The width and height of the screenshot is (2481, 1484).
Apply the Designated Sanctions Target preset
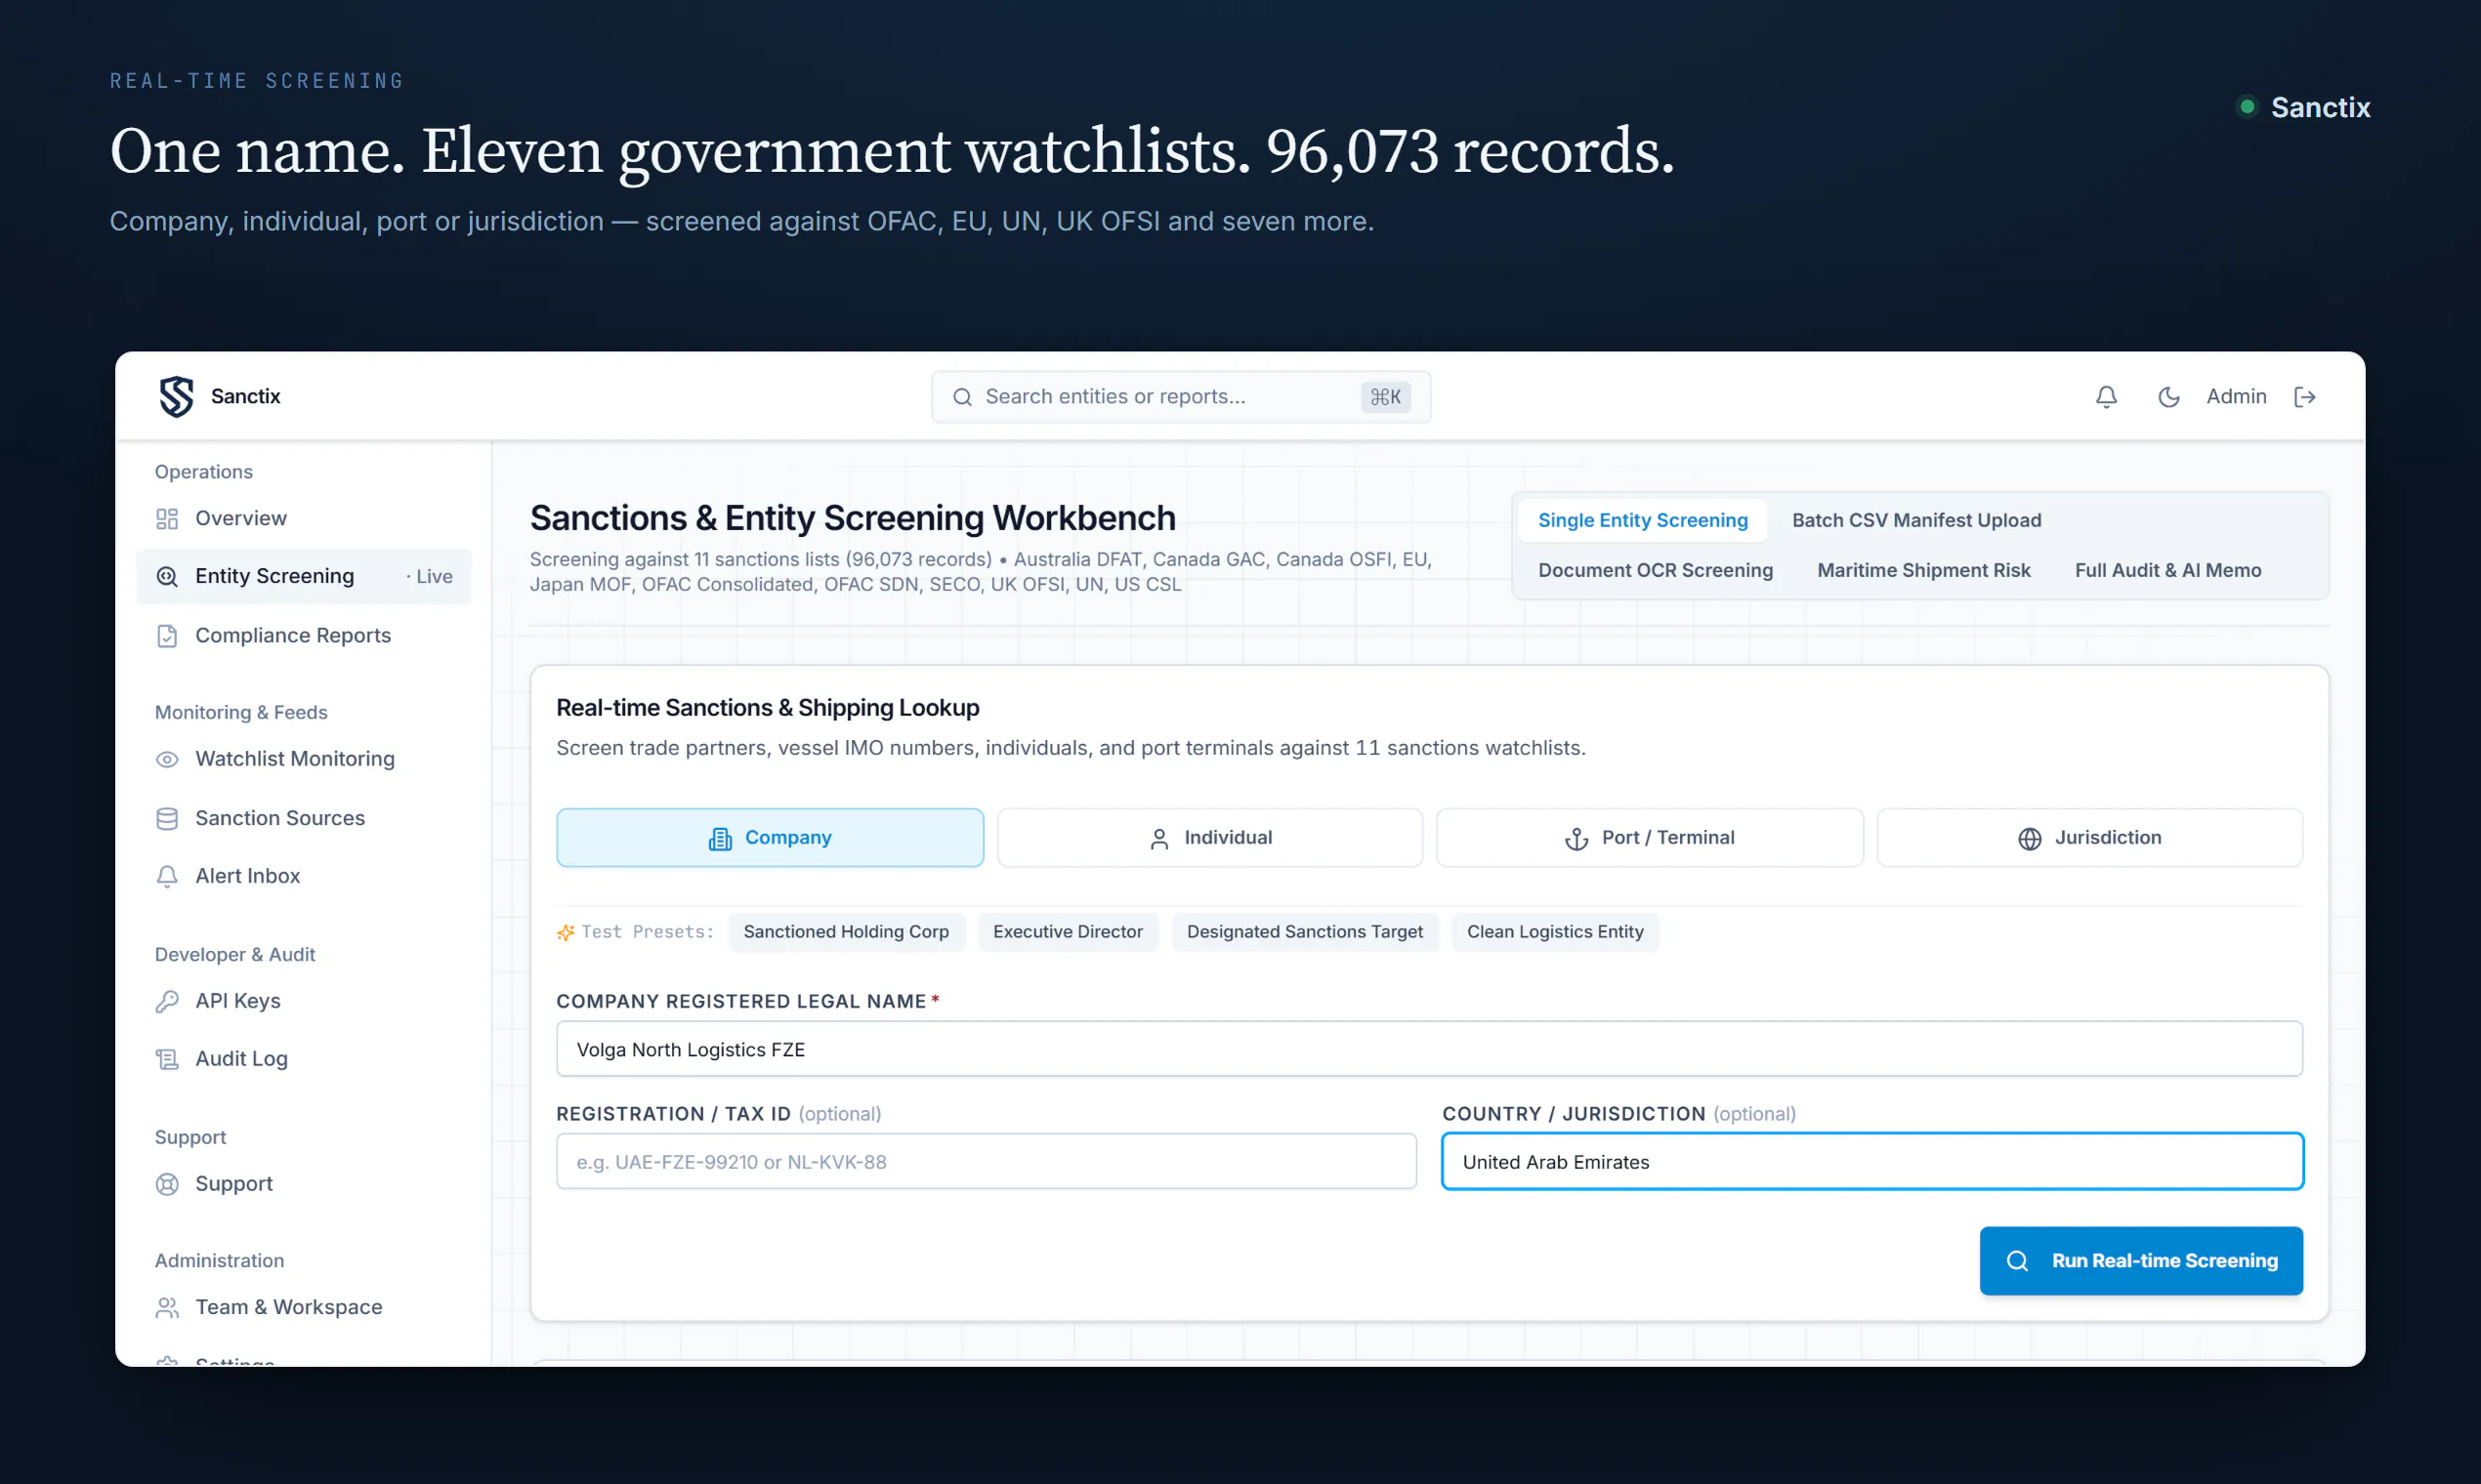pyautogui.click(x=1305, y=932)
